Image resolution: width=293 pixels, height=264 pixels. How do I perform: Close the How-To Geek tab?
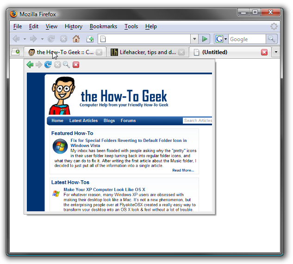click(x=99, y=52)
